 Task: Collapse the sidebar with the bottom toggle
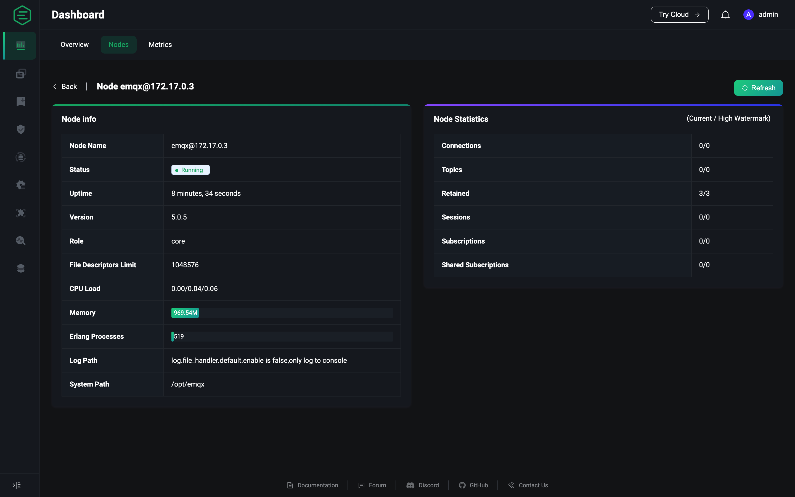pos(17,485)
